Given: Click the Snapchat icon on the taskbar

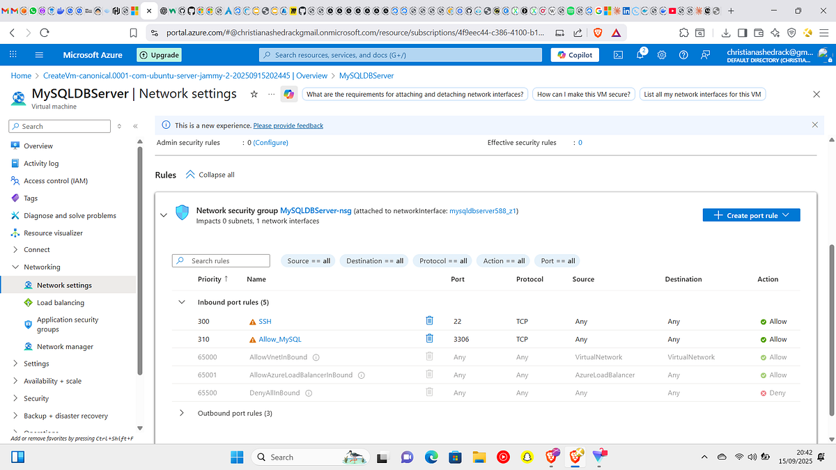Looking at the screenshot, I should (527, 457).
